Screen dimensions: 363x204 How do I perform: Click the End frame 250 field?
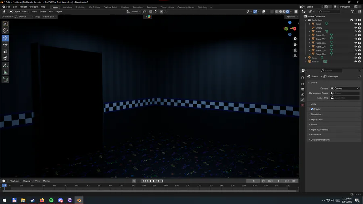(x=290, y=181)
